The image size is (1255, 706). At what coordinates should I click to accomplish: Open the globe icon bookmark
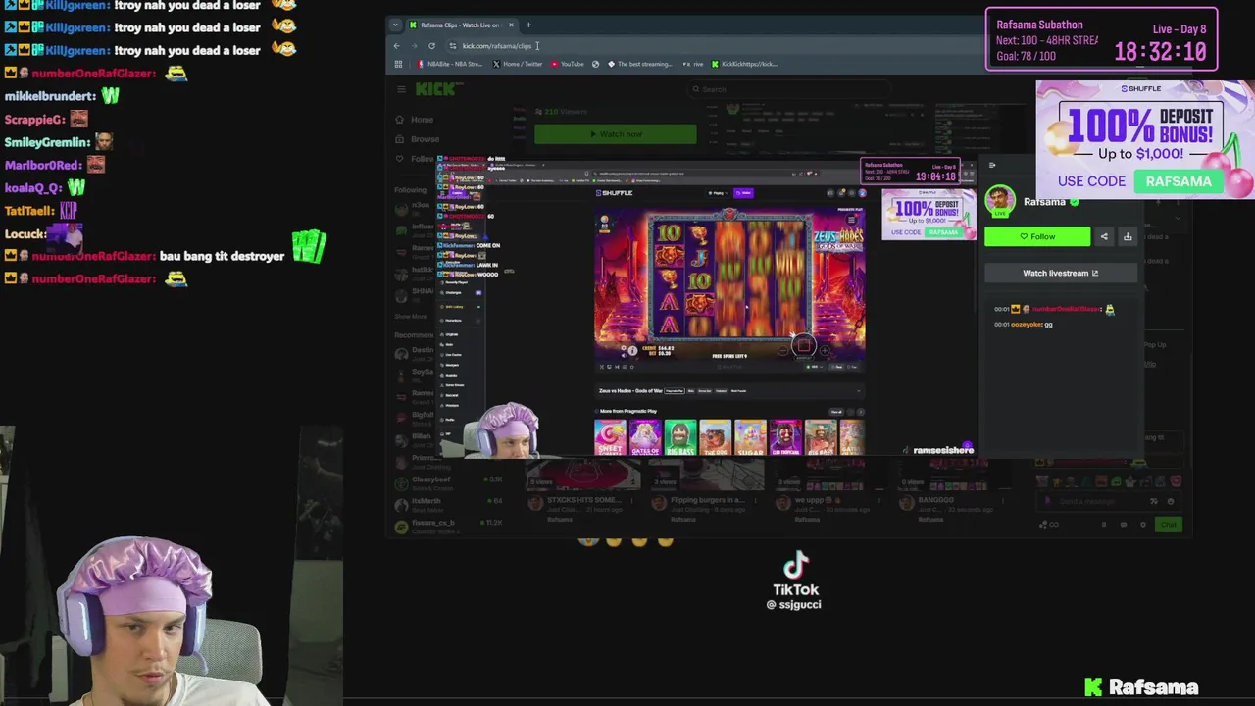[x=595, y=64]
